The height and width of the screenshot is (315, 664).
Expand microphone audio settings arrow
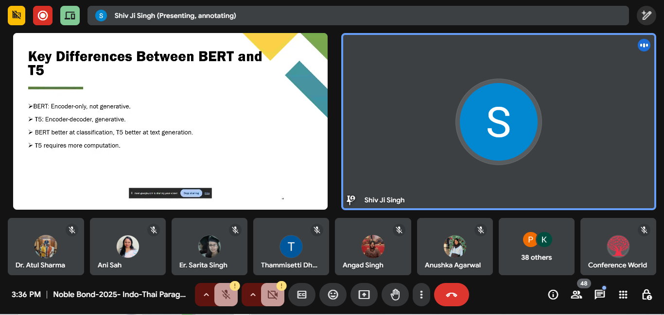(x=206, y=295)
